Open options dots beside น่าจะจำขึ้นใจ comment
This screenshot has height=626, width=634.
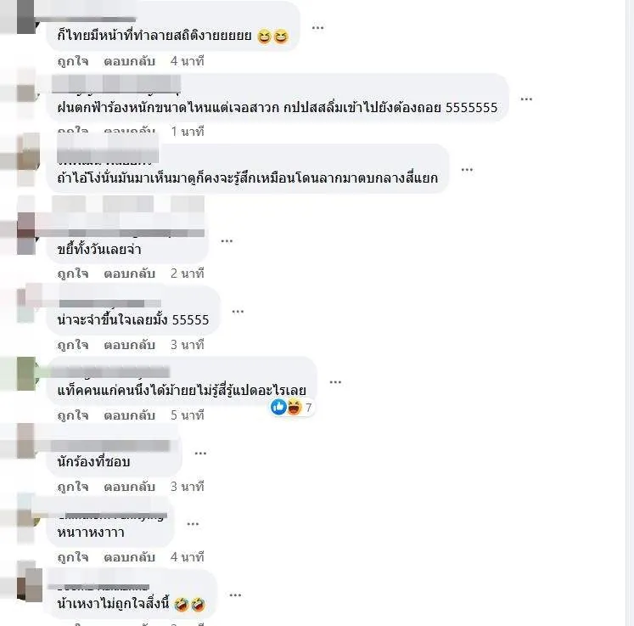238,312
